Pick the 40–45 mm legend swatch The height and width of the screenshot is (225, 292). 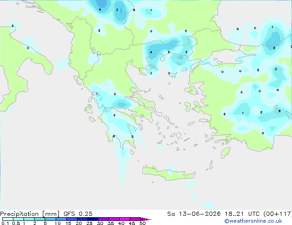click(x=125, y=219)
